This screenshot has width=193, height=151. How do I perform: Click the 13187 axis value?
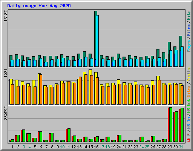(x=6, y=16)
